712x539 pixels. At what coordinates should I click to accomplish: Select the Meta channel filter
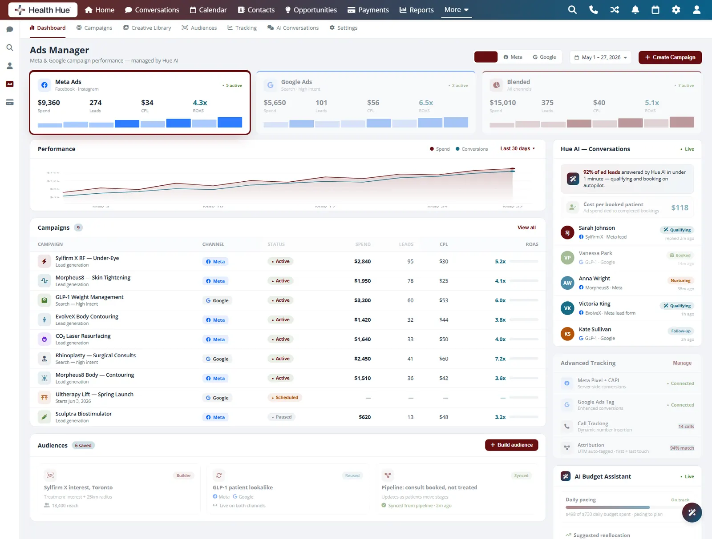[513, 57]
